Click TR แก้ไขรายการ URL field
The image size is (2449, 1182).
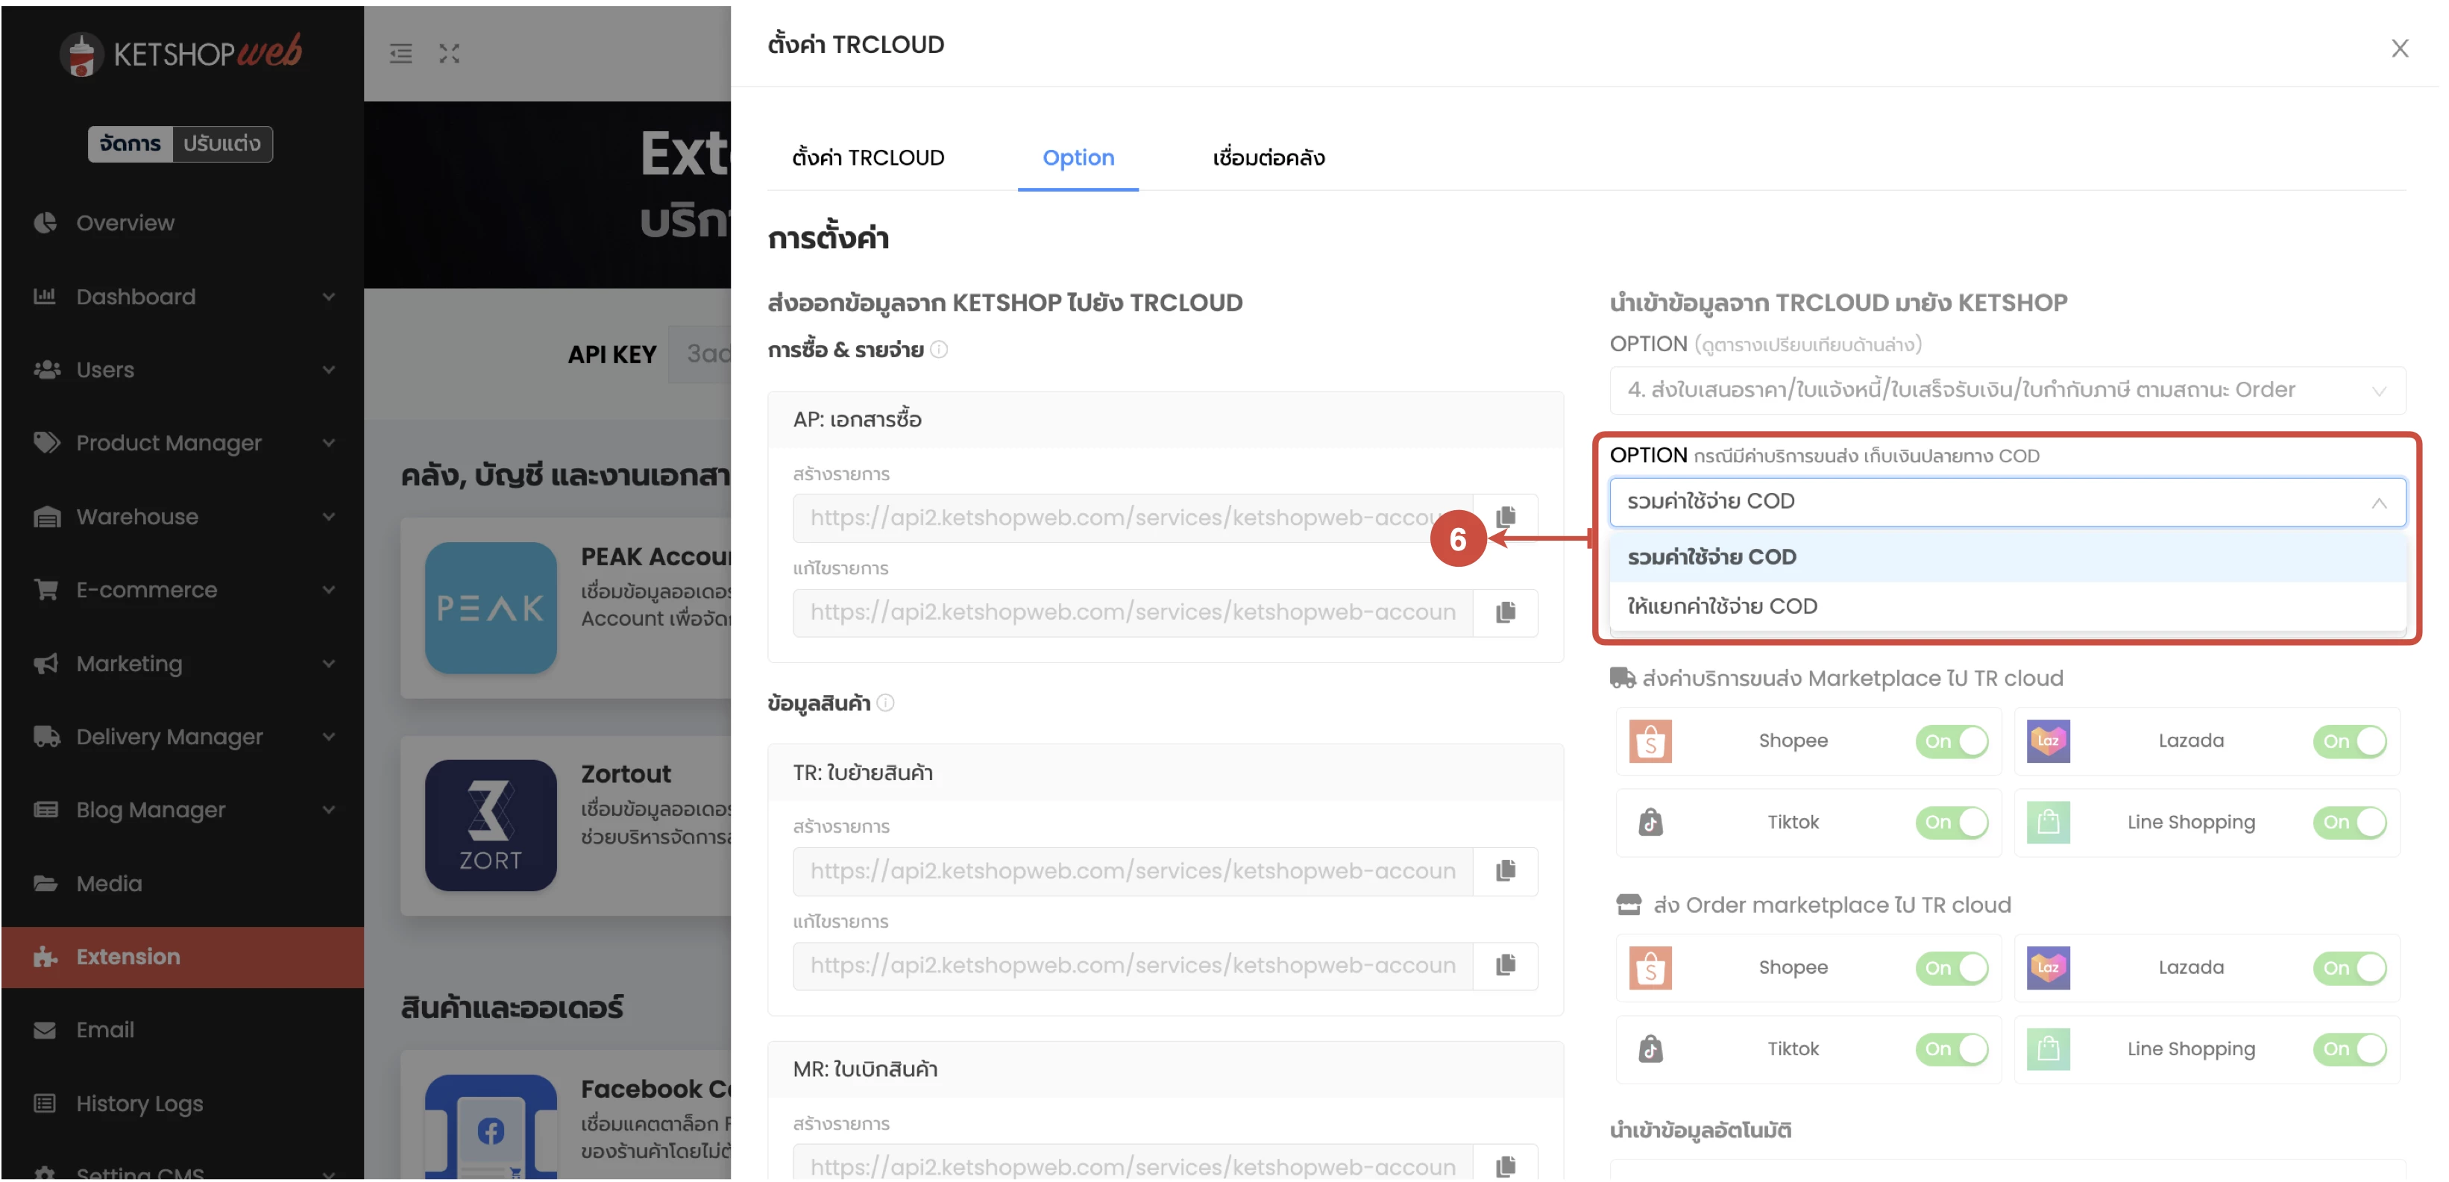(x=1132, y=965)
